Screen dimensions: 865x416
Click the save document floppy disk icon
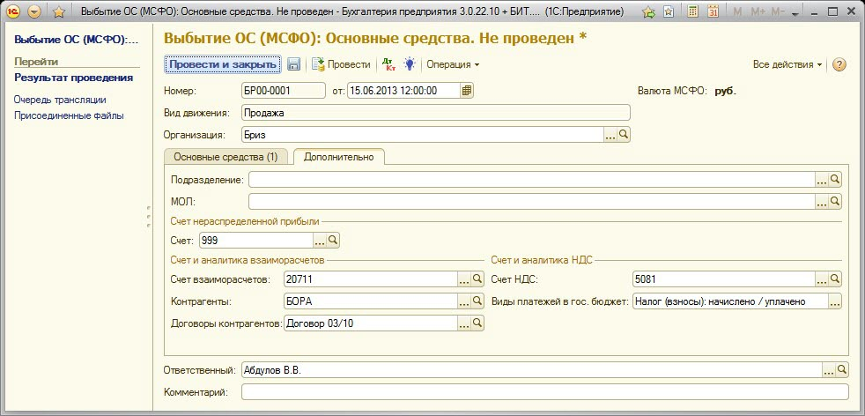(294, 65)
